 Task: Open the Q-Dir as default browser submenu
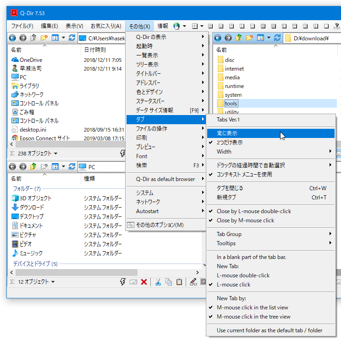(166, 179)
